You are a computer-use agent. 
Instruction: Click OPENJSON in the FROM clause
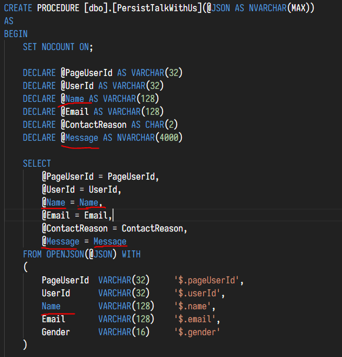click(65, 254)
